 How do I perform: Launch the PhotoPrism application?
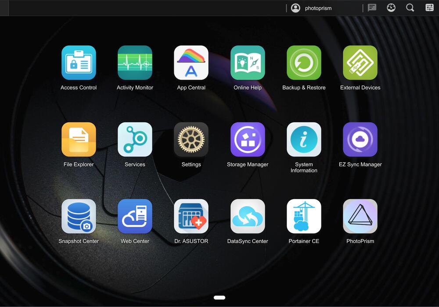coord(360,216)
